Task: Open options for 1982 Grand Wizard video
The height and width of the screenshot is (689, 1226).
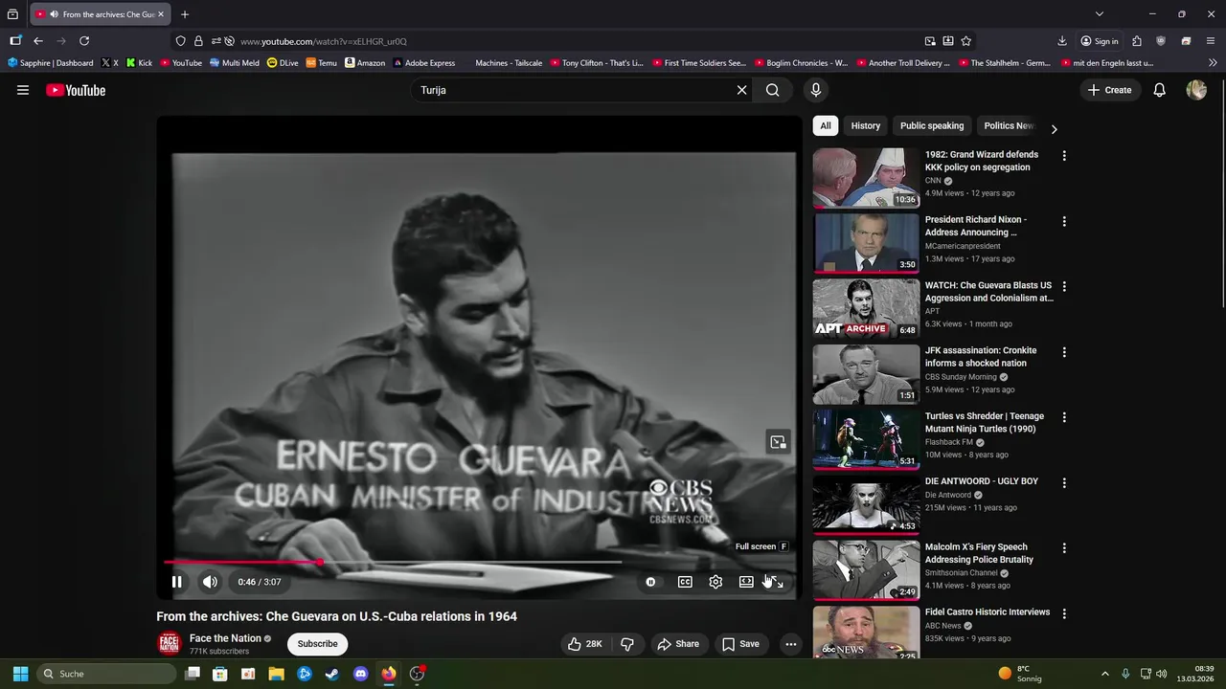Action: coord(1064,156)
